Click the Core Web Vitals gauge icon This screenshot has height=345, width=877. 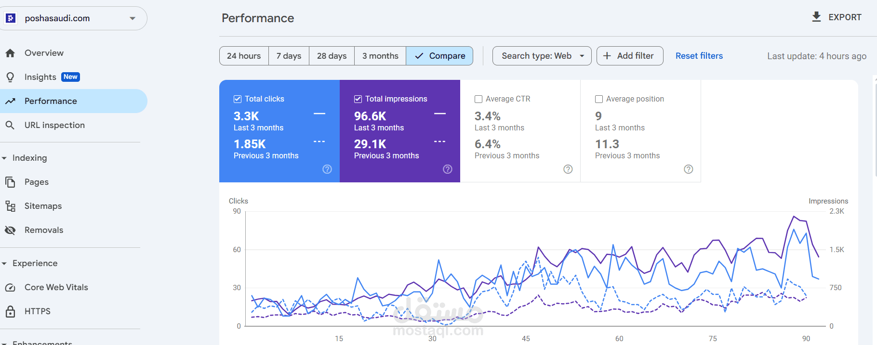point(10,287)
